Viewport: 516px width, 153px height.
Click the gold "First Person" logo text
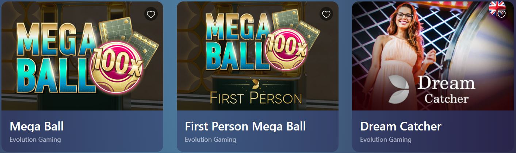(256, 98)
